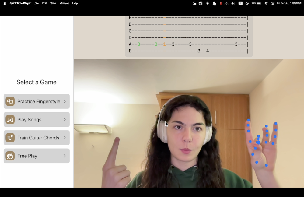Click the 'Select a Game' heading

(x=37, y=82)
